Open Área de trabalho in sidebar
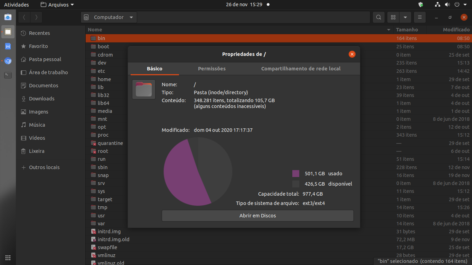 (50, 72)
